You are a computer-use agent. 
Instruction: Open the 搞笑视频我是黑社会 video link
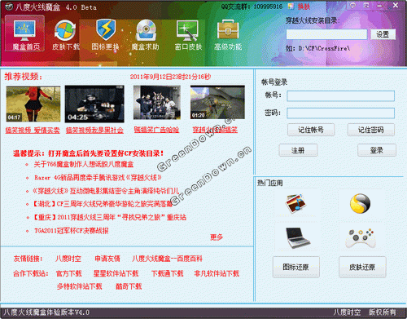94,131
